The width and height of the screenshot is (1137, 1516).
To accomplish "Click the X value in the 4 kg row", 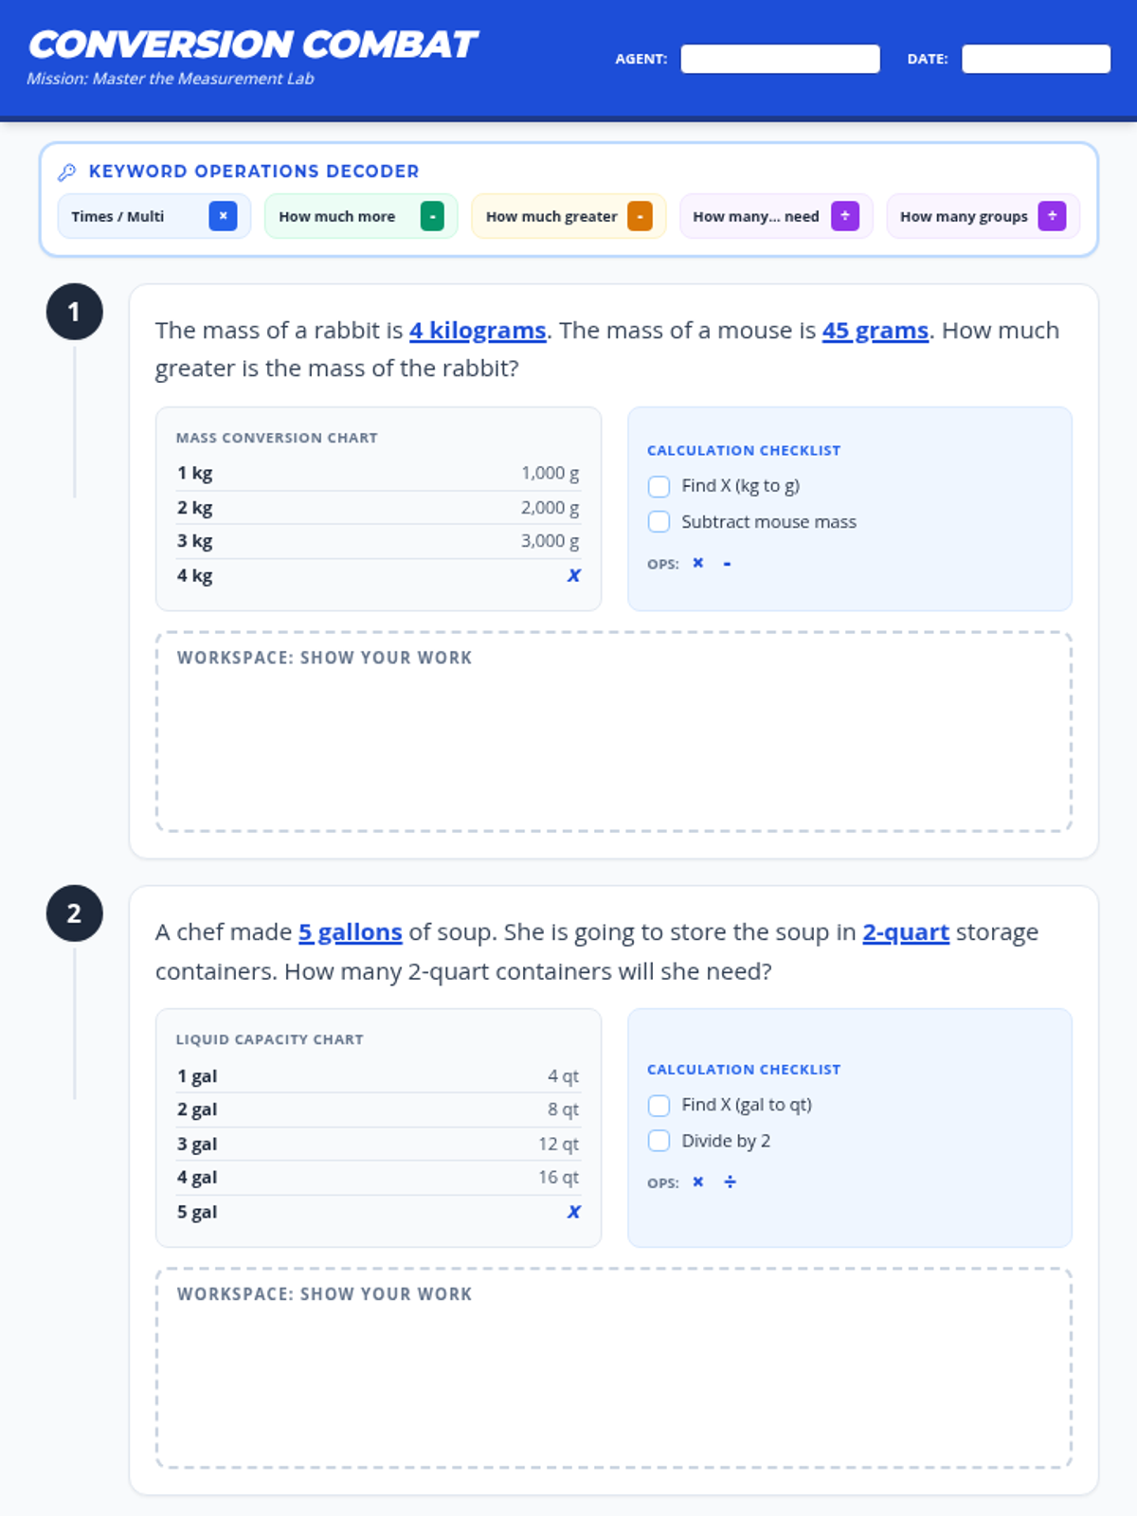I will coord(573,576).
